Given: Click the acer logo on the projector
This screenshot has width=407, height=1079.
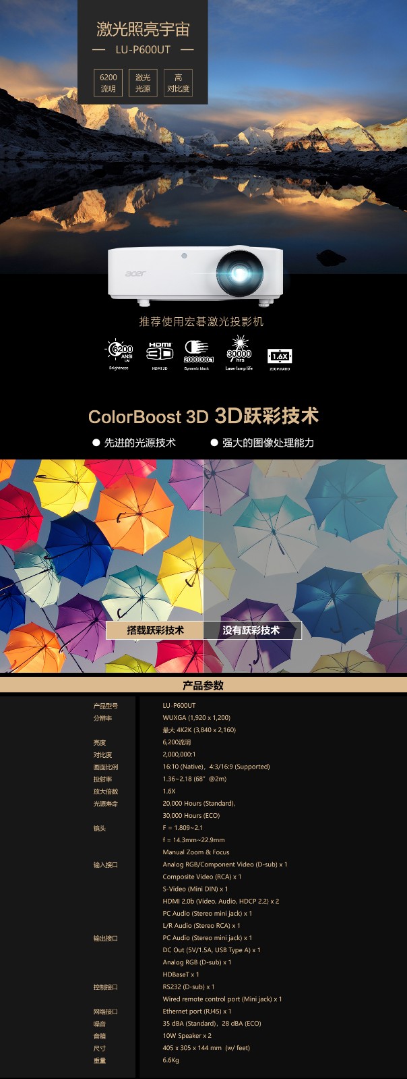Looking at the screenshot, I should (135, 273).
